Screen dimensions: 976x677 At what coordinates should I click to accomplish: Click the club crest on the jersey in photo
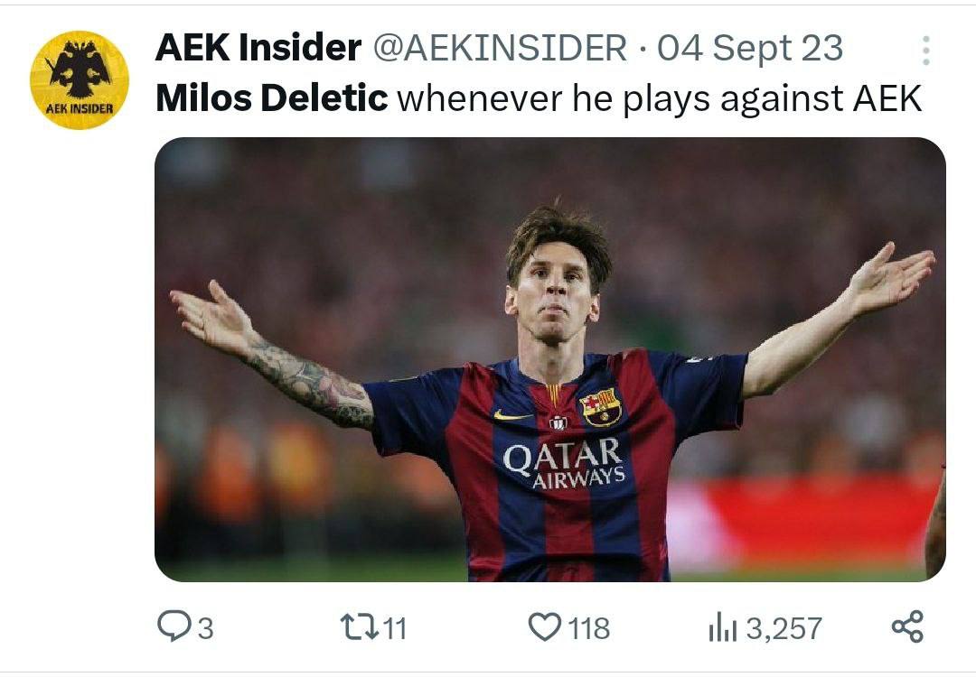point(601,407)
